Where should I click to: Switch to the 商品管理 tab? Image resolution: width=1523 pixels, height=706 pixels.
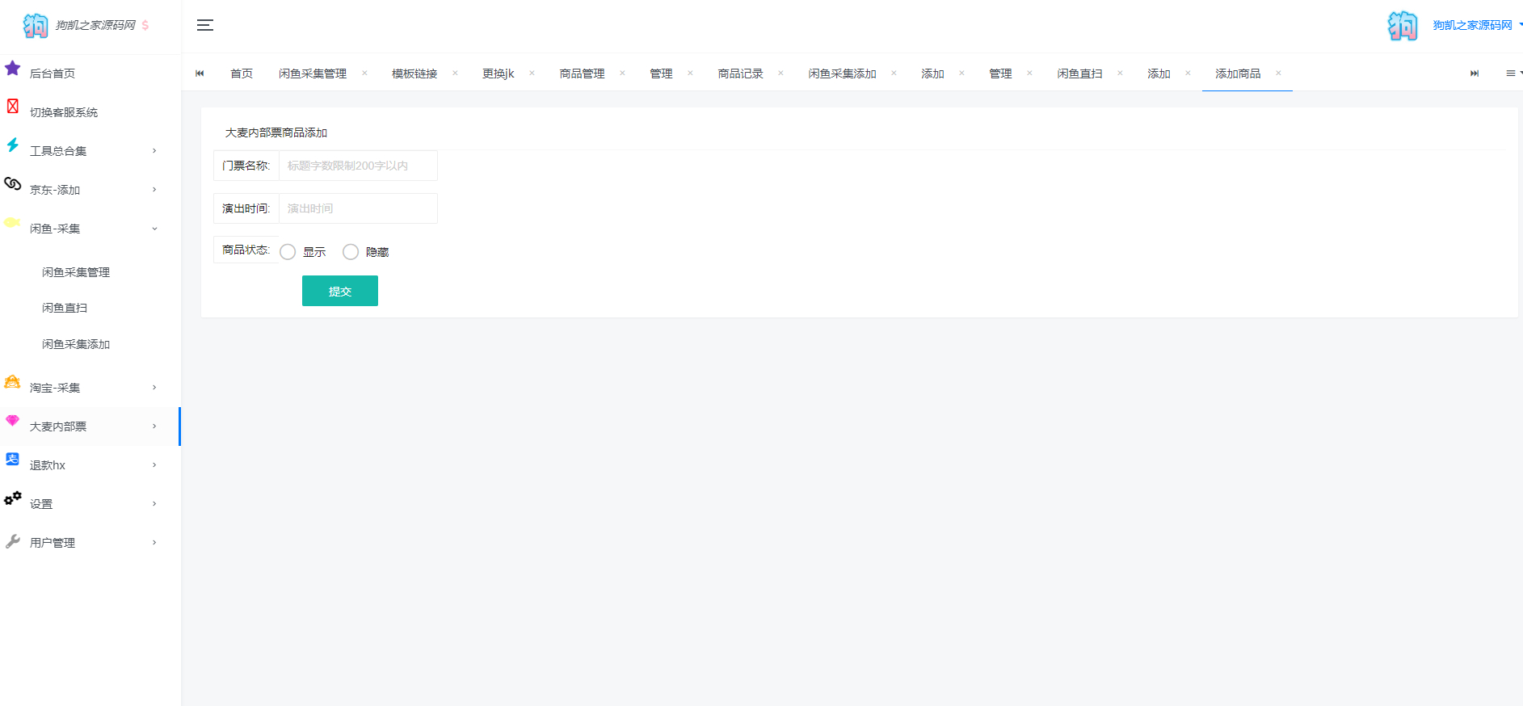tap(582, 74)
